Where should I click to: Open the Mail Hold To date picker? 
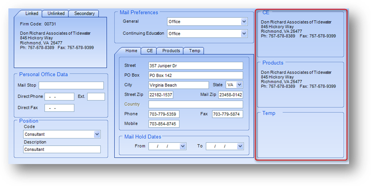coord(240,146)
